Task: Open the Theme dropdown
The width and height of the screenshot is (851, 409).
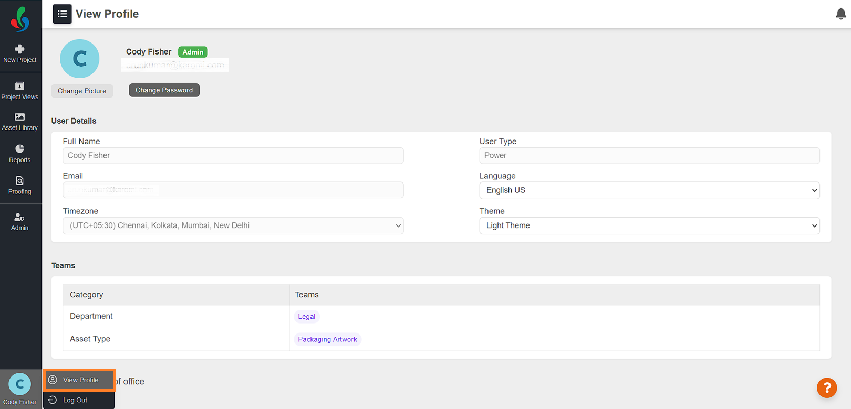Action: (649, 225)
